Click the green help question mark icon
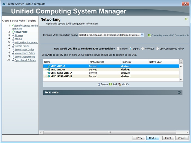The image size is (191, 143). click(186, 19)
